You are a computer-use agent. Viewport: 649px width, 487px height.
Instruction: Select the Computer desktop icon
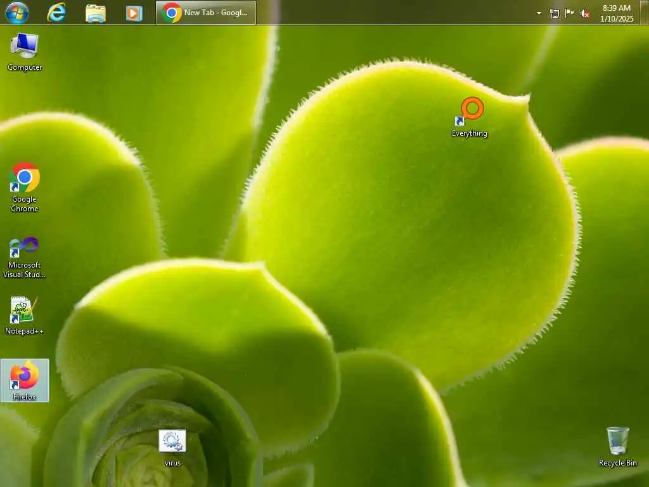[x=25, y=52]
